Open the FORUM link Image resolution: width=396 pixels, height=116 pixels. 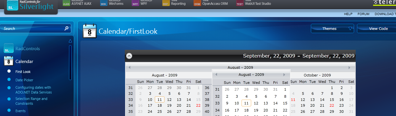point(363,14)
